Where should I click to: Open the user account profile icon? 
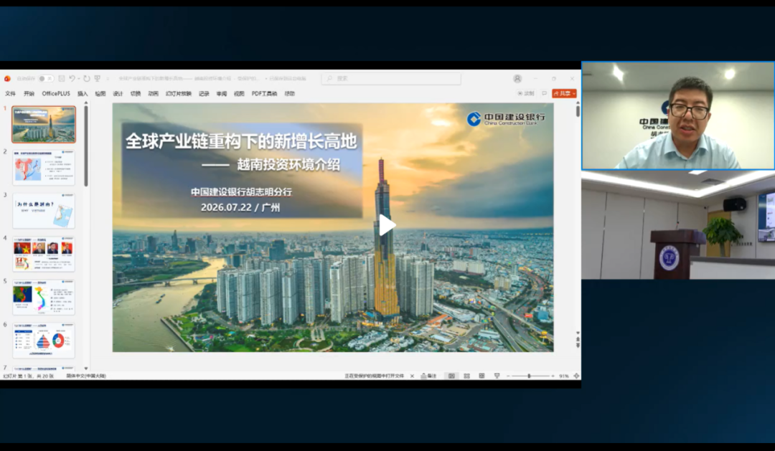click(x=517, y=79)
